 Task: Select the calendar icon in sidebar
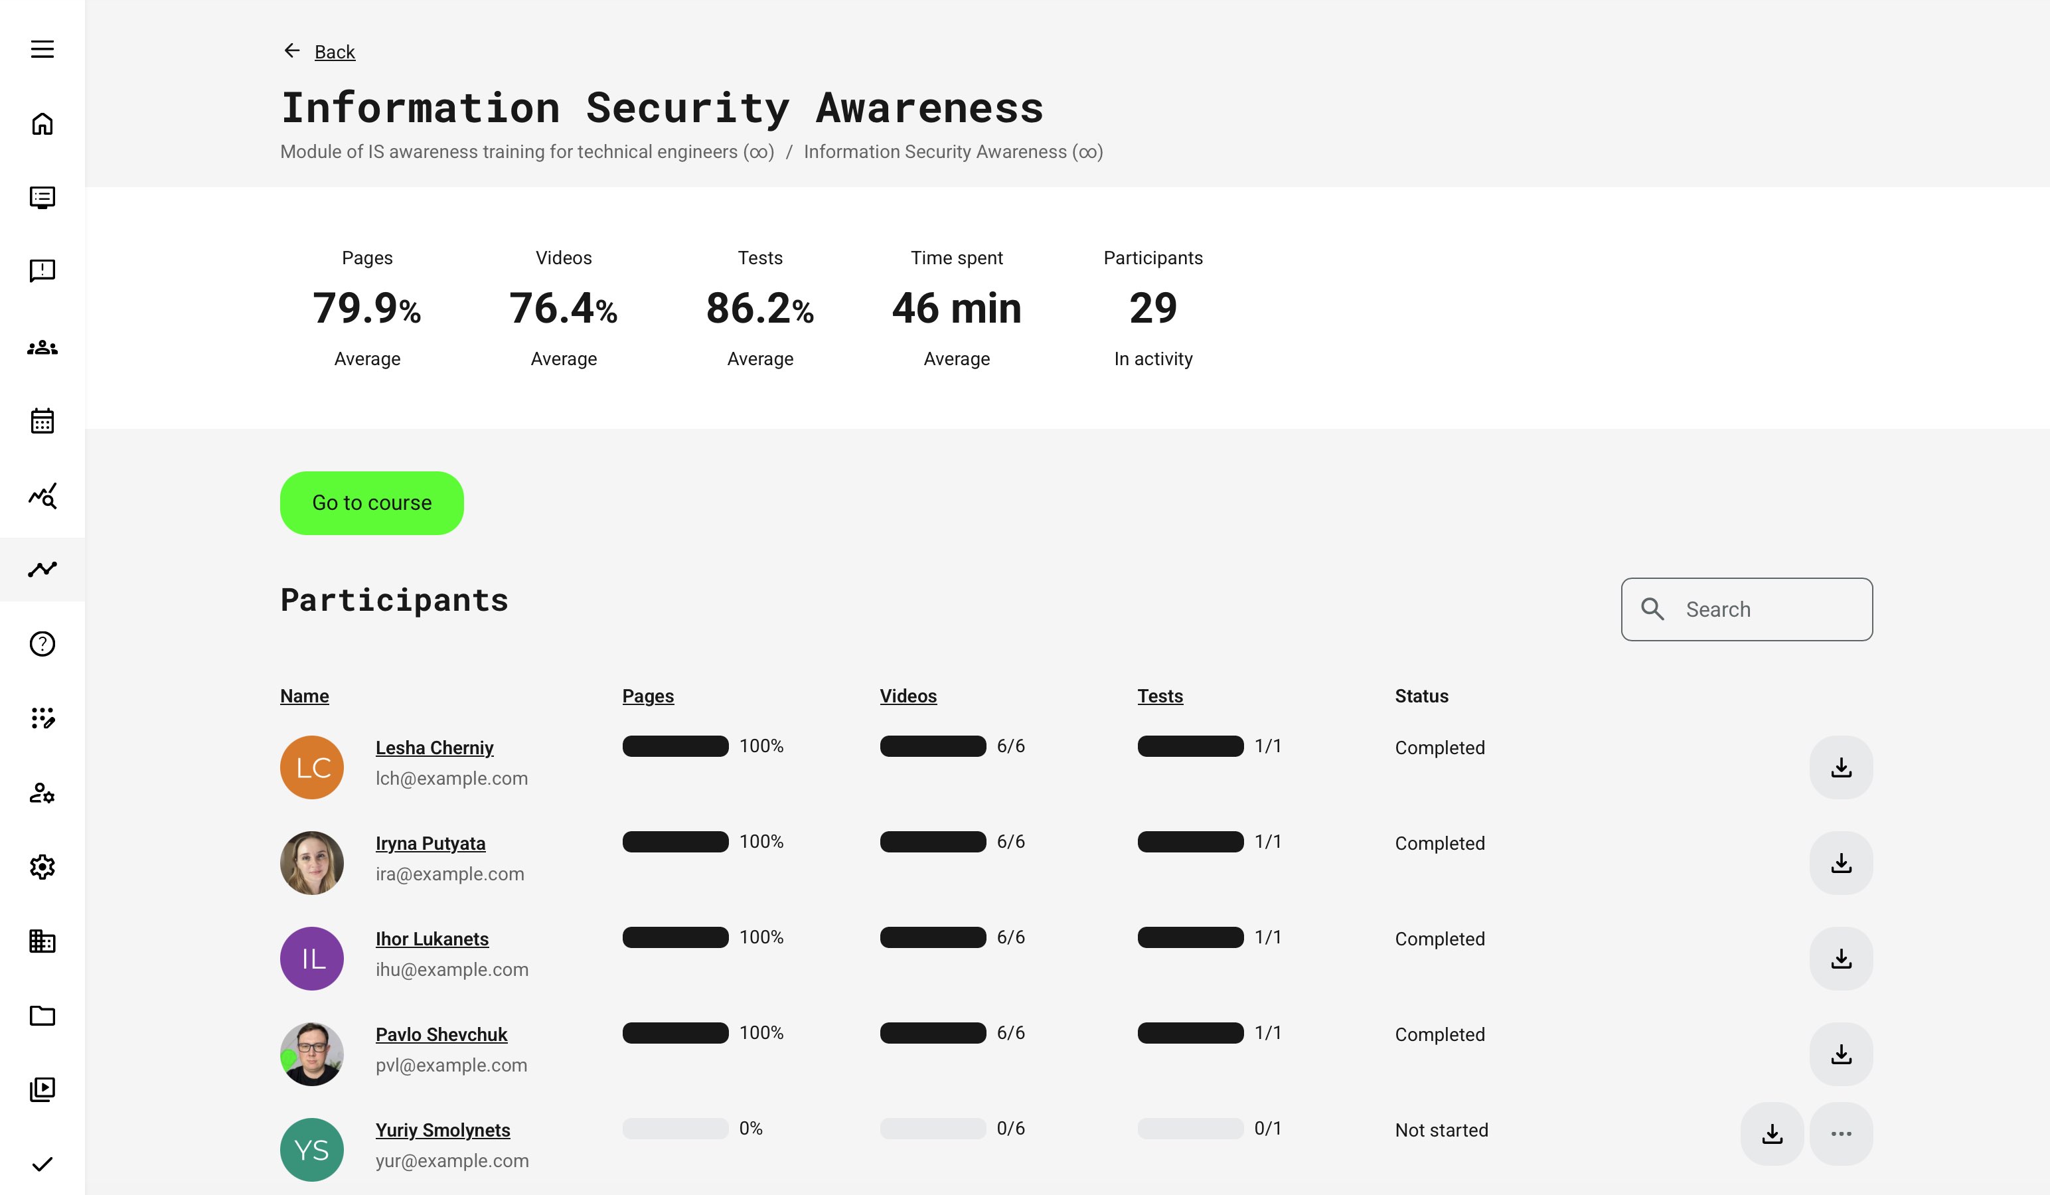point(42,420)
